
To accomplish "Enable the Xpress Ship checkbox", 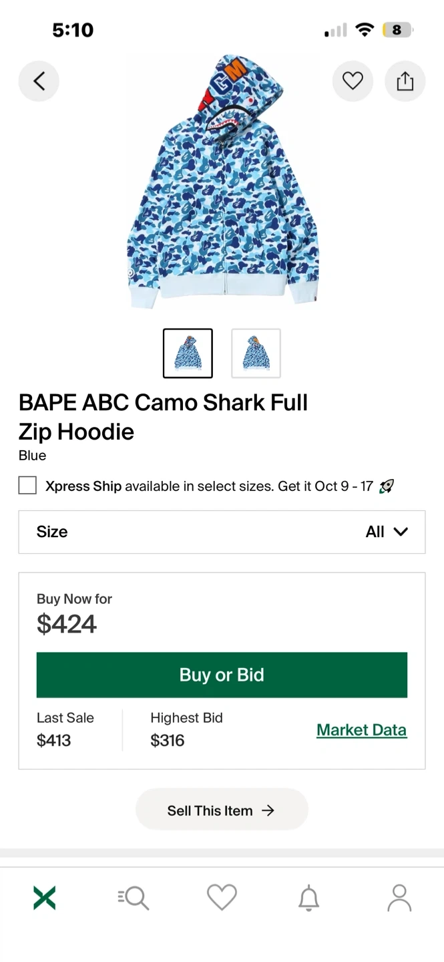I will click(27, 486).
